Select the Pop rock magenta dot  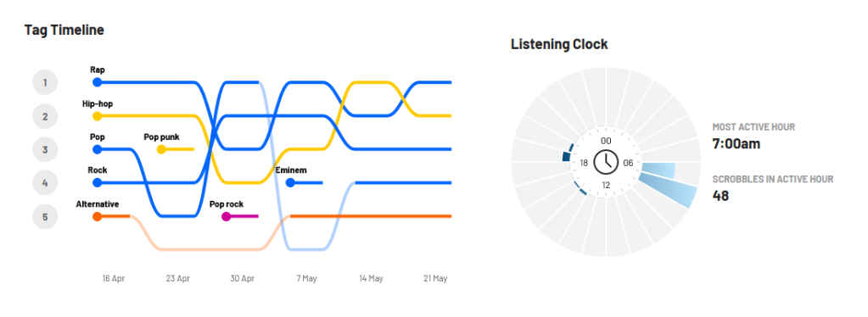[226, 216]
